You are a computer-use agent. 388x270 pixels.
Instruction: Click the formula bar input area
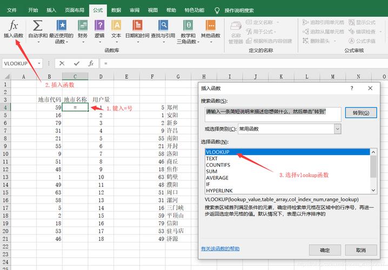point(244,64)
